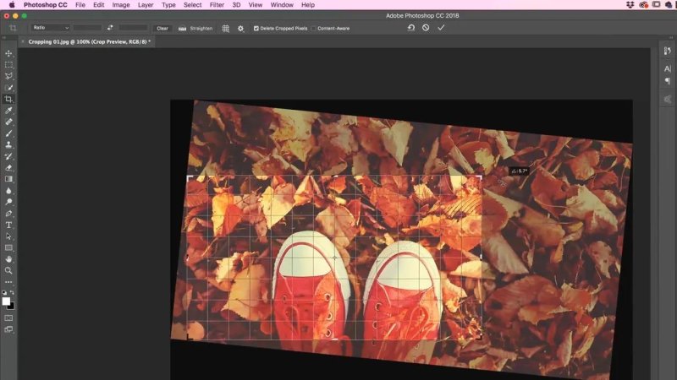Open the Crop tool preset picker

click(x=13, y=28)
